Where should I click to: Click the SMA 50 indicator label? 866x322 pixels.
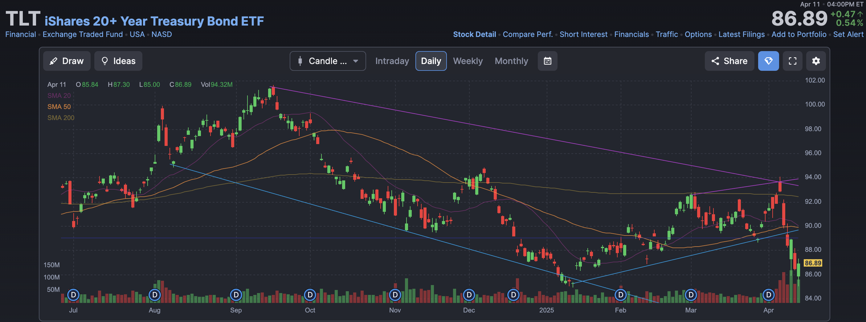tap(59, 107)
